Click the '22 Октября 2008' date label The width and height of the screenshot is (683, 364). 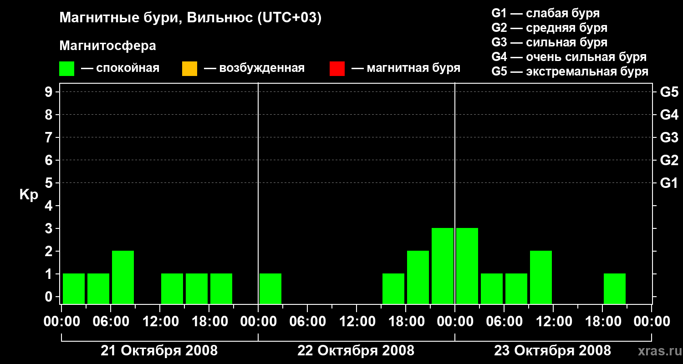tap(356, 351)
